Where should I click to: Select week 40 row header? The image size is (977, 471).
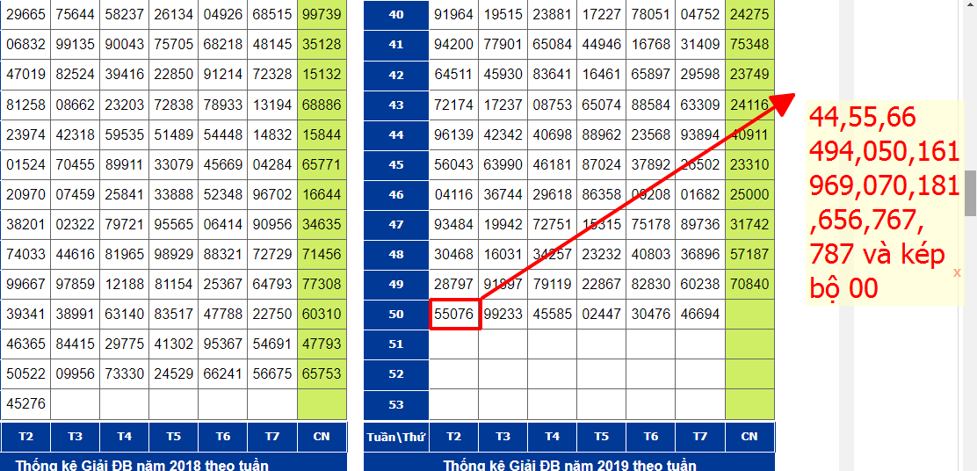pos(395,14)
